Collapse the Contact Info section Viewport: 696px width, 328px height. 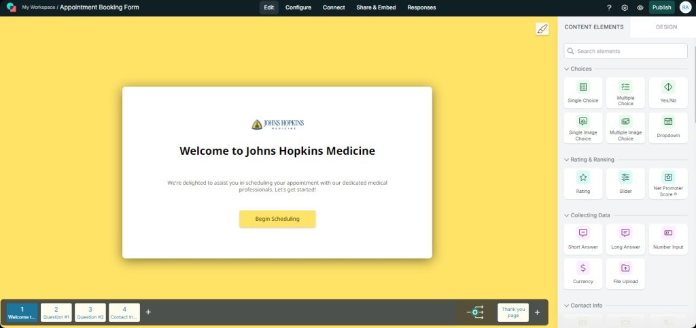(566, 306)
